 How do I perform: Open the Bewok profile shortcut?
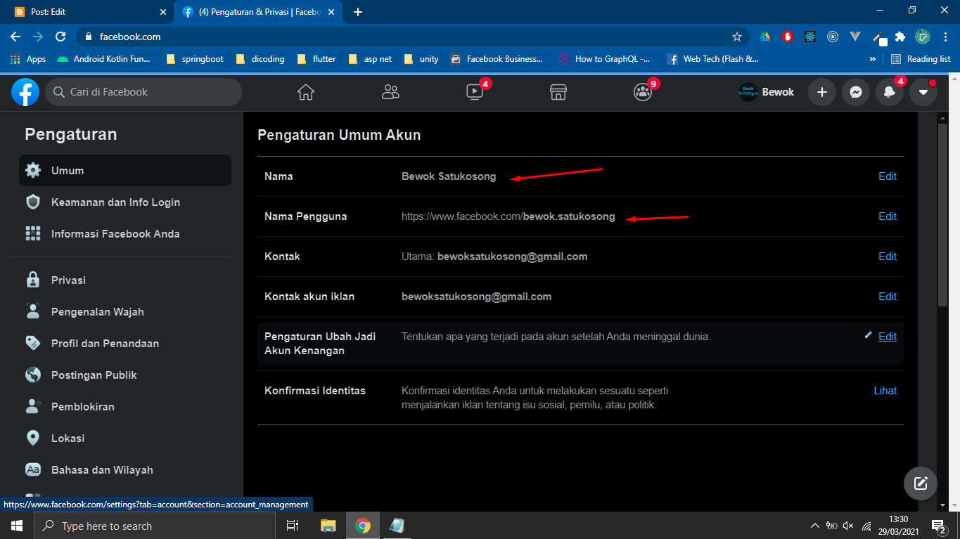[767, 92]
